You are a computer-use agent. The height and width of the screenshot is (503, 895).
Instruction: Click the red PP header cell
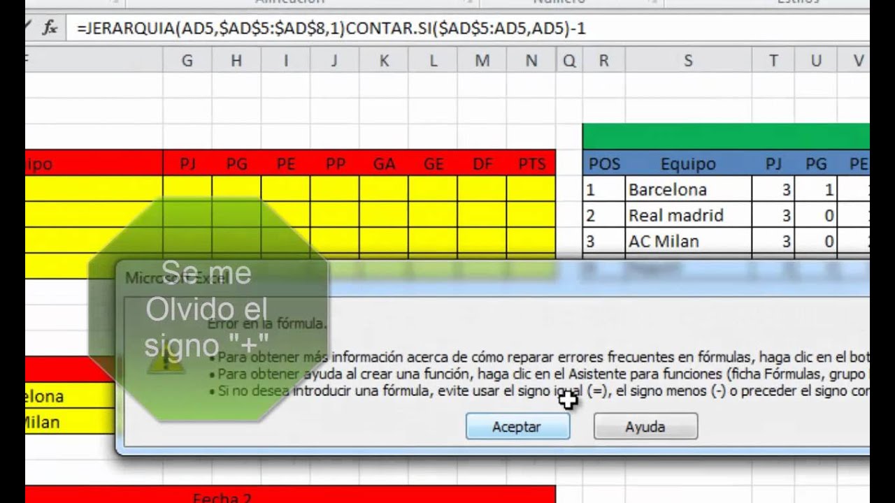tap(334, 163)
